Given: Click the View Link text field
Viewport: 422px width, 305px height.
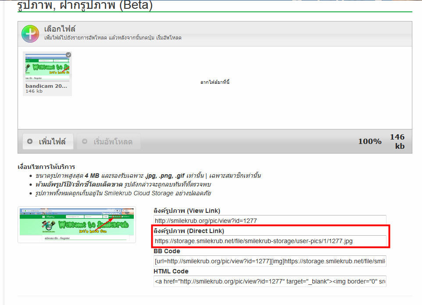Looking at the screenshot, I should click(x=270, y=221).
